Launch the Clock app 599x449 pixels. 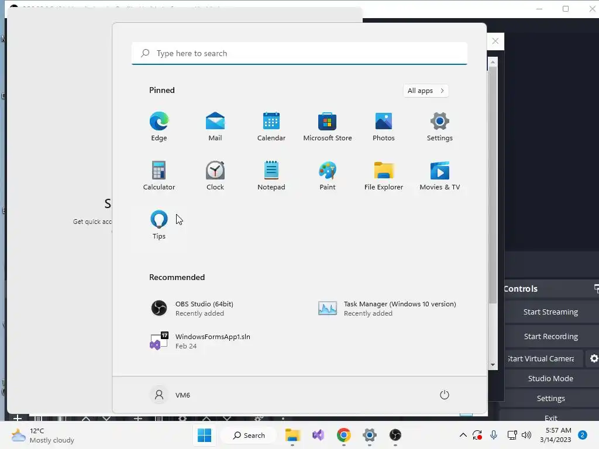point(215,175)
